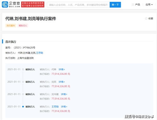Click the timeline marker for 刘书建 entry

(x=23, y=94)
